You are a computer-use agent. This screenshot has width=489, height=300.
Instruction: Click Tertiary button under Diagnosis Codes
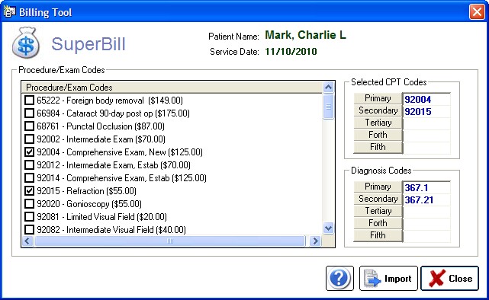(378, 211)
